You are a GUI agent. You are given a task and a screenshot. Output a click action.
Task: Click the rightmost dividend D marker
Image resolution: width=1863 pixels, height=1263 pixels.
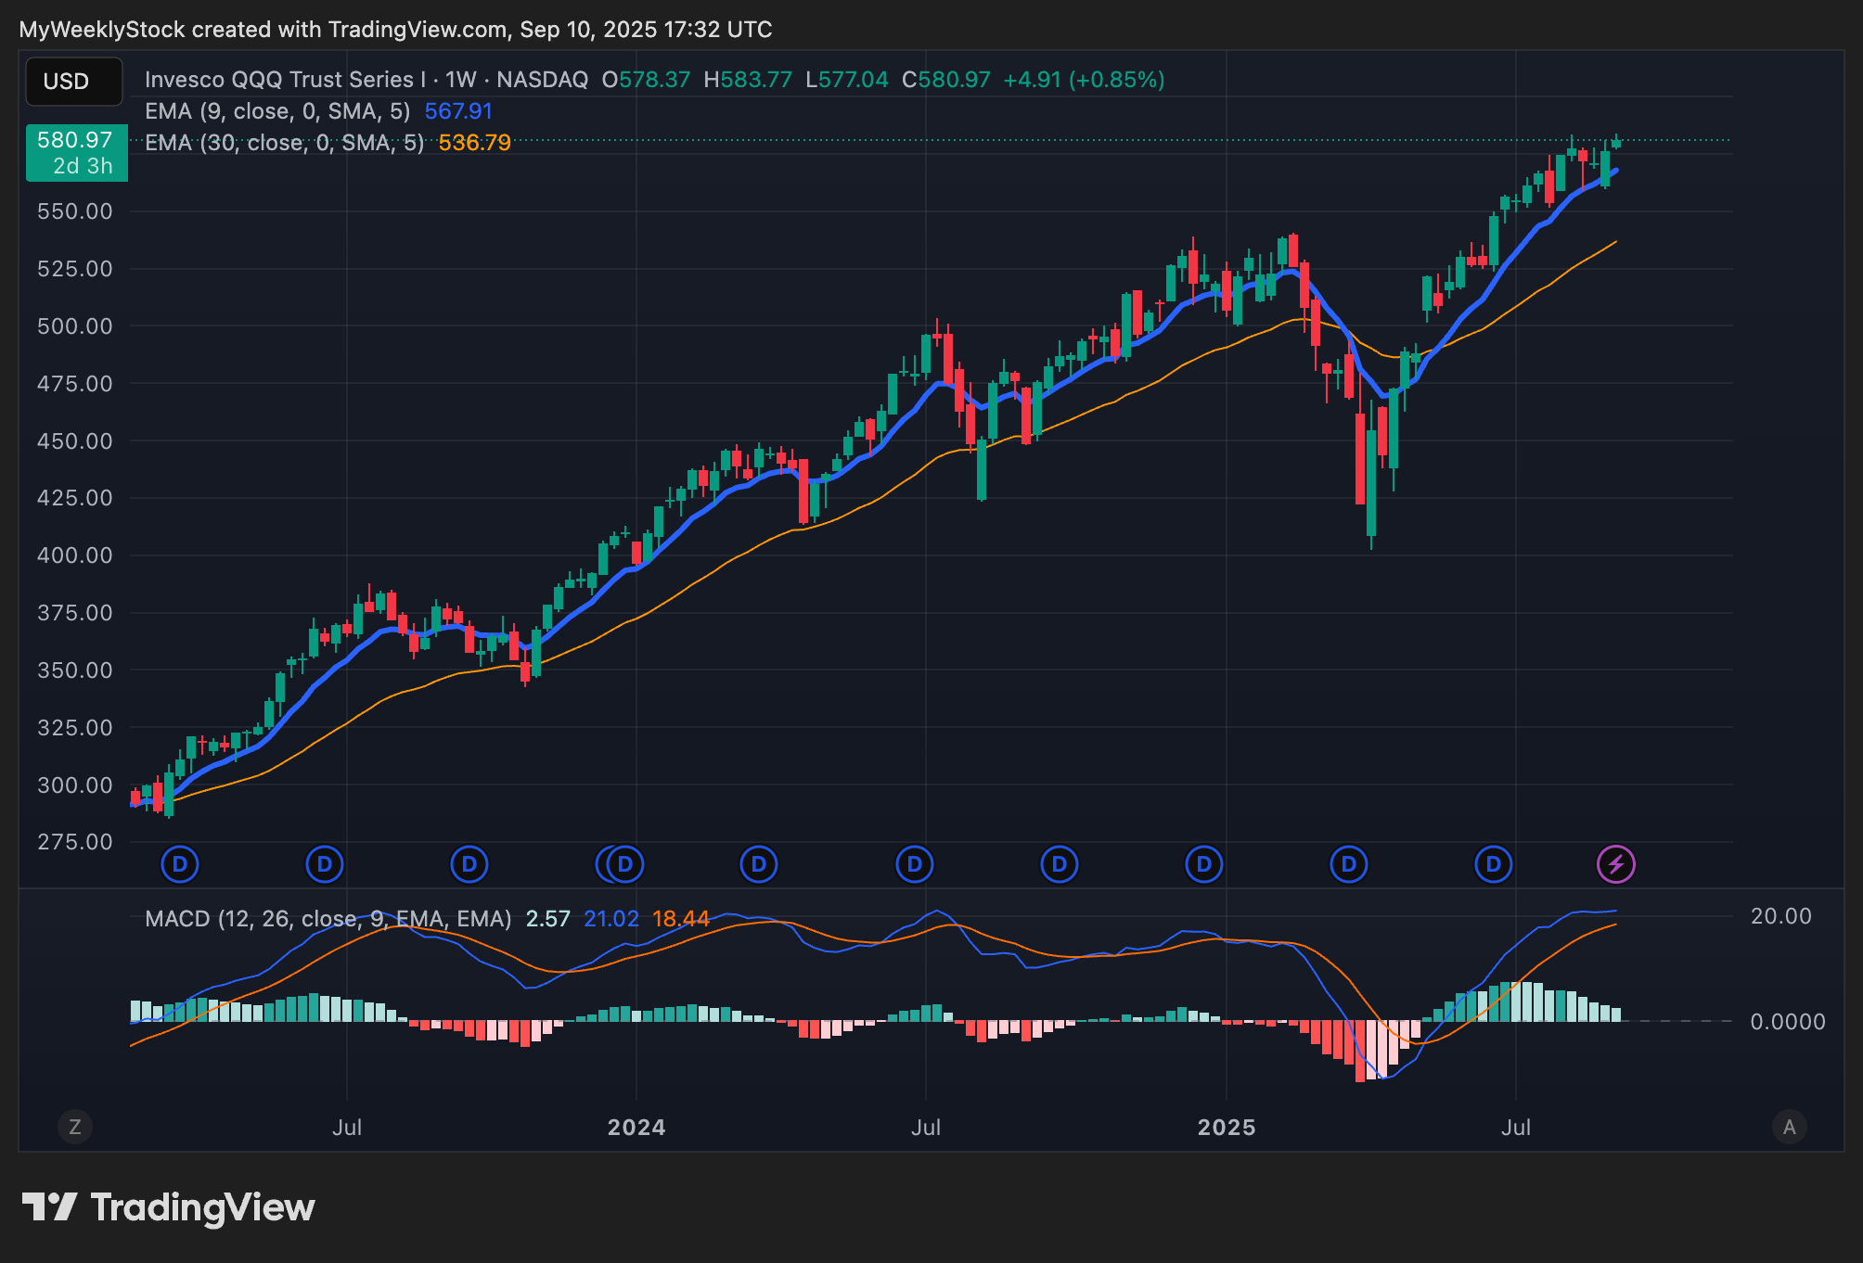pyautogui.click(x=1493, y=864)
